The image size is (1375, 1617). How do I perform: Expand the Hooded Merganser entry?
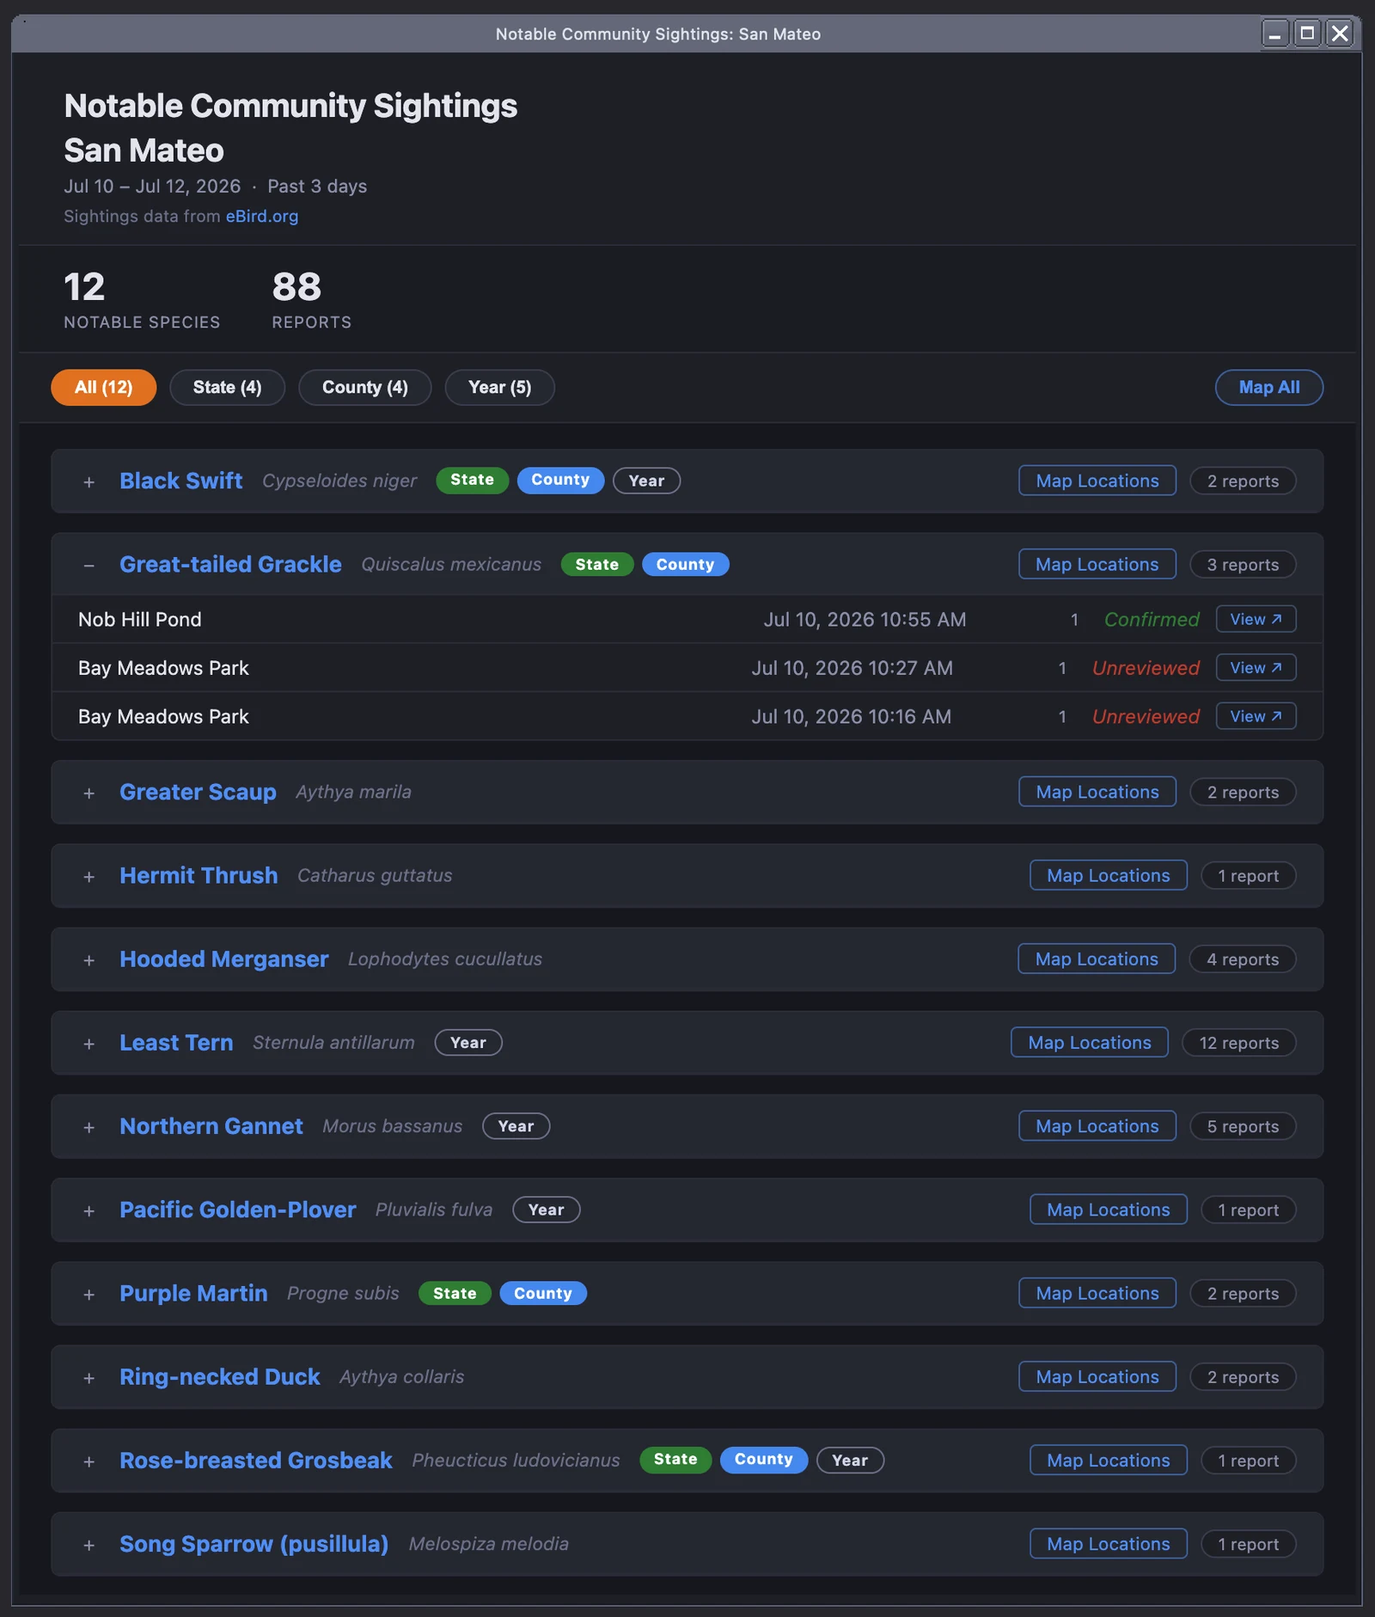89,960
